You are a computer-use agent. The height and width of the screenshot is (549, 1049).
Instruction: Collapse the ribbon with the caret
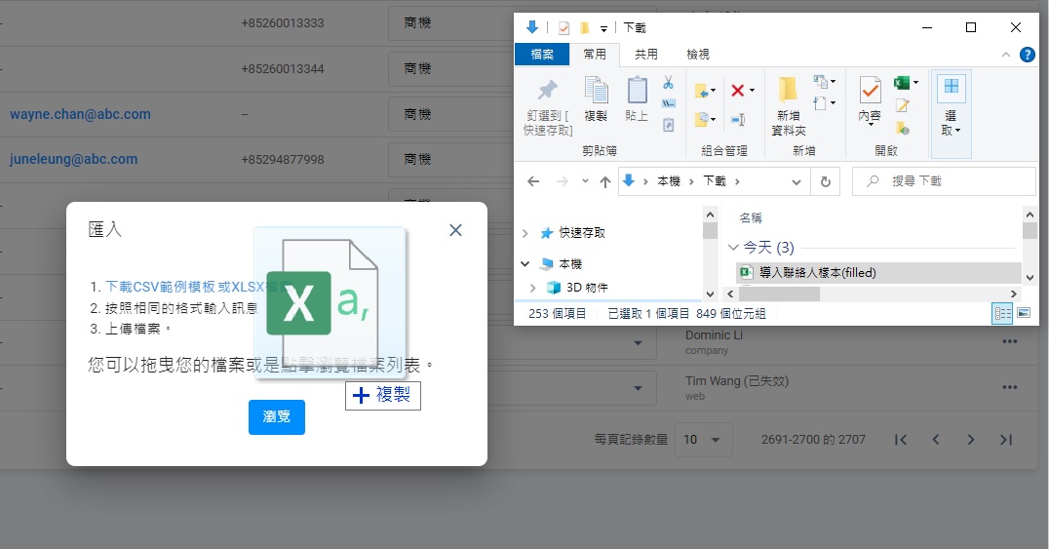pyautogui.click(x=1005, y=55)
